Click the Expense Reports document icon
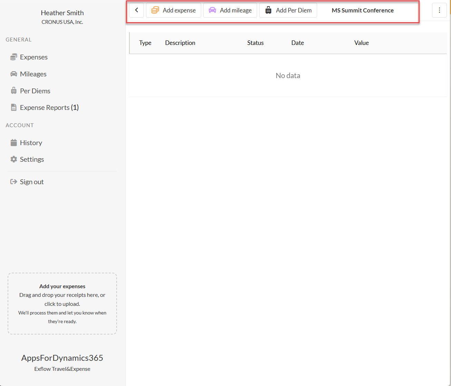This screenshot has width=451, height=386. (14, 107)
